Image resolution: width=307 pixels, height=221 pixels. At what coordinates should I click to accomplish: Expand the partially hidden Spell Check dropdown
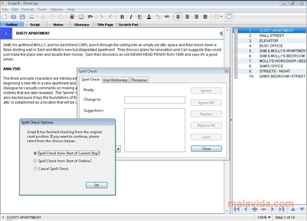(118, 149)
